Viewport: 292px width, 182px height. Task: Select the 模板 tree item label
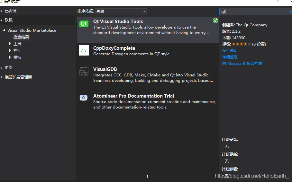(17, 57)
